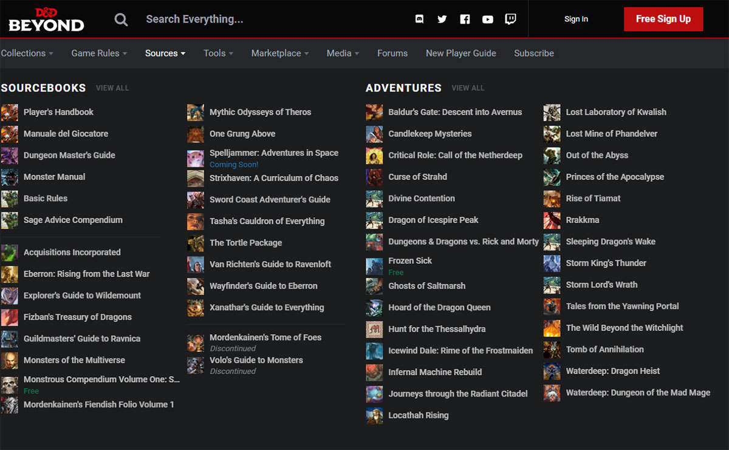Open the Discord social icon

(x=419, y=19)
